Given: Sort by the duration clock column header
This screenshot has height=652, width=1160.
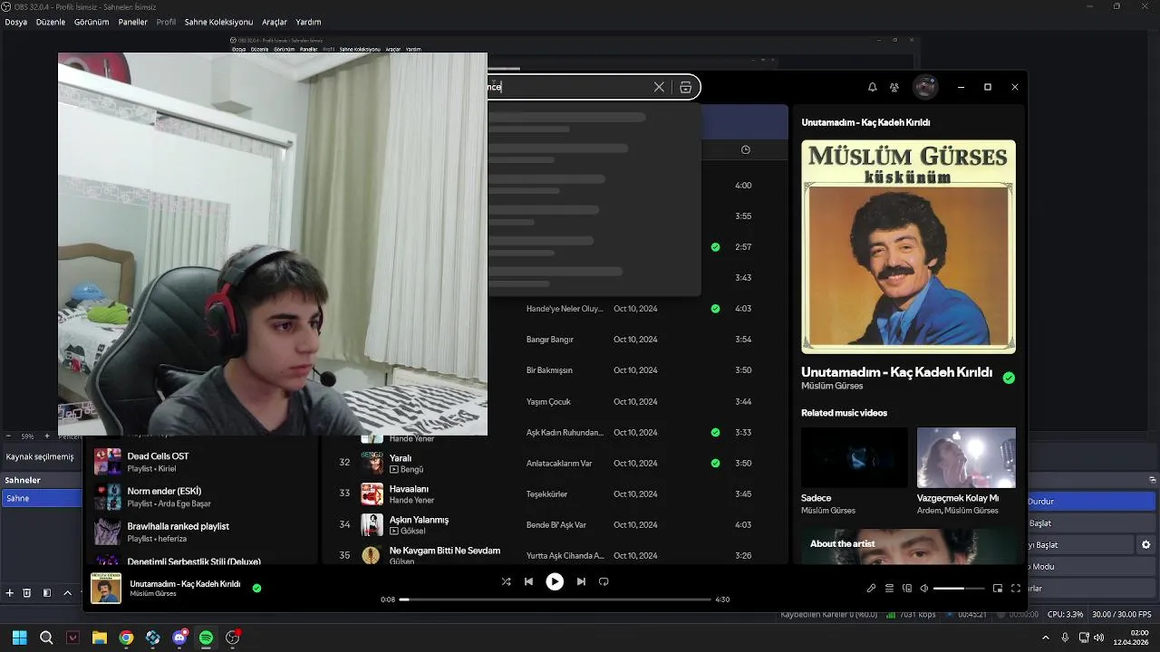Looking at the screenshot, I should [746, 149].
